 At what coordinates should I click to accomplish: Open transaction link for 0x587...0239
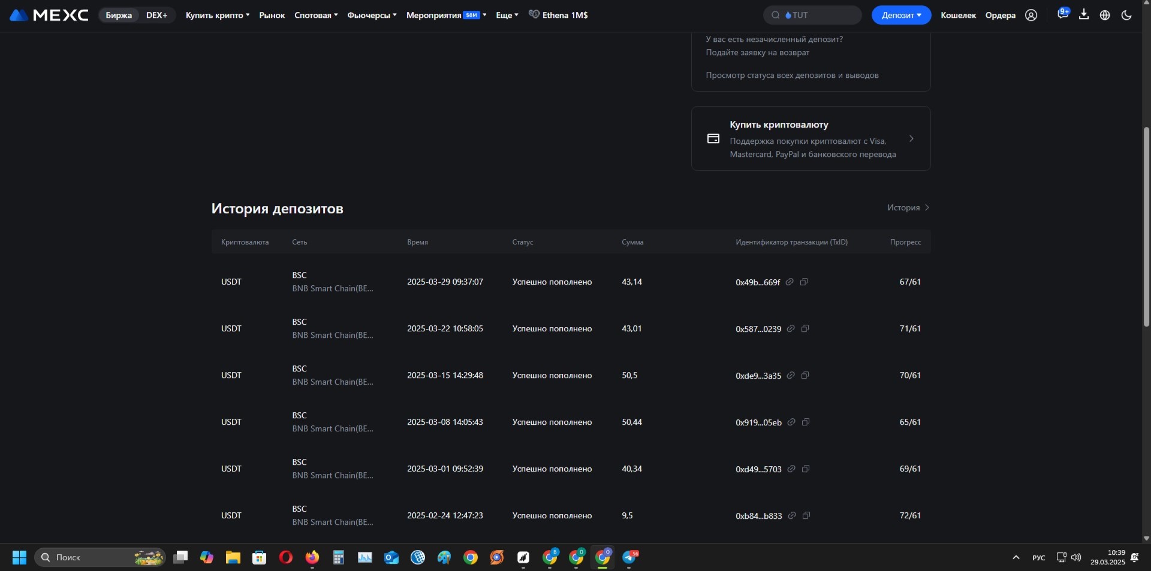(x=791, y=328)
